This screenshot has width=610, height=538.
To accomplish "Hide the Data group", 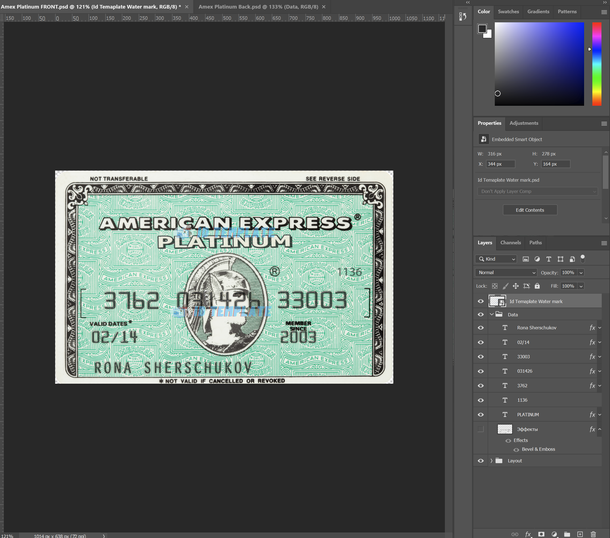I will pyautogui.click(x=480, y=314).
